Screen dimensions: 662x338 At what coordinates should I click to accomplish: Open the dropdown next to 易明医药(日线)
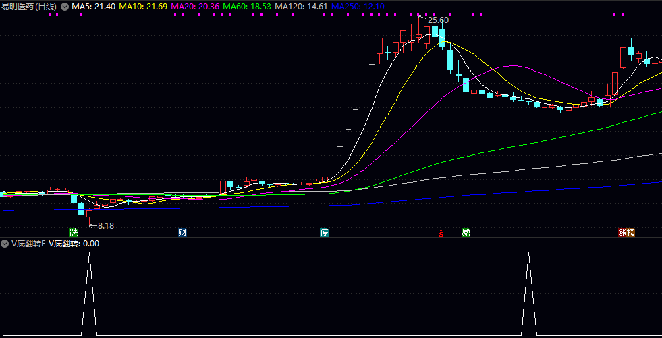(64, 6)
